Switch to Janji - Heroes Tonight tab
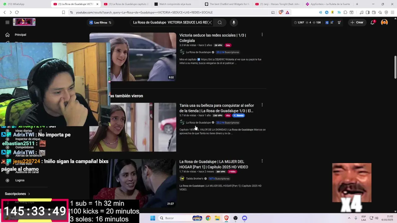The width and height of the screenshot is (397, 223). pyautogui.click(x=278, y=4)
